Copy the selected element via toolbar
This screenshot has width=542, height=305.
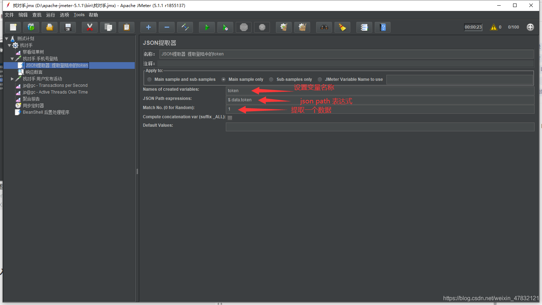(108, 27)
